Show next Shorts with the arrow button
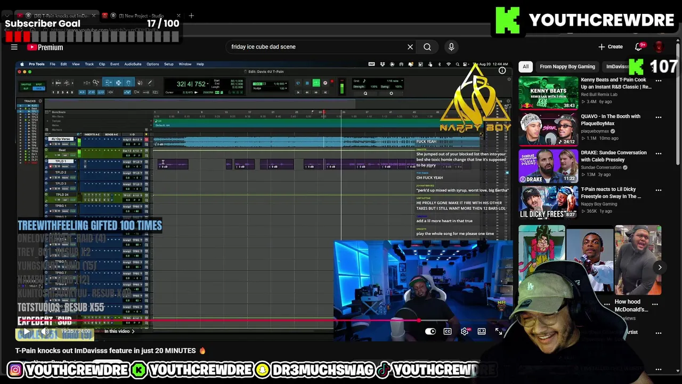The height and width of the screenshot is (384, 682). (x=660, y=268)
